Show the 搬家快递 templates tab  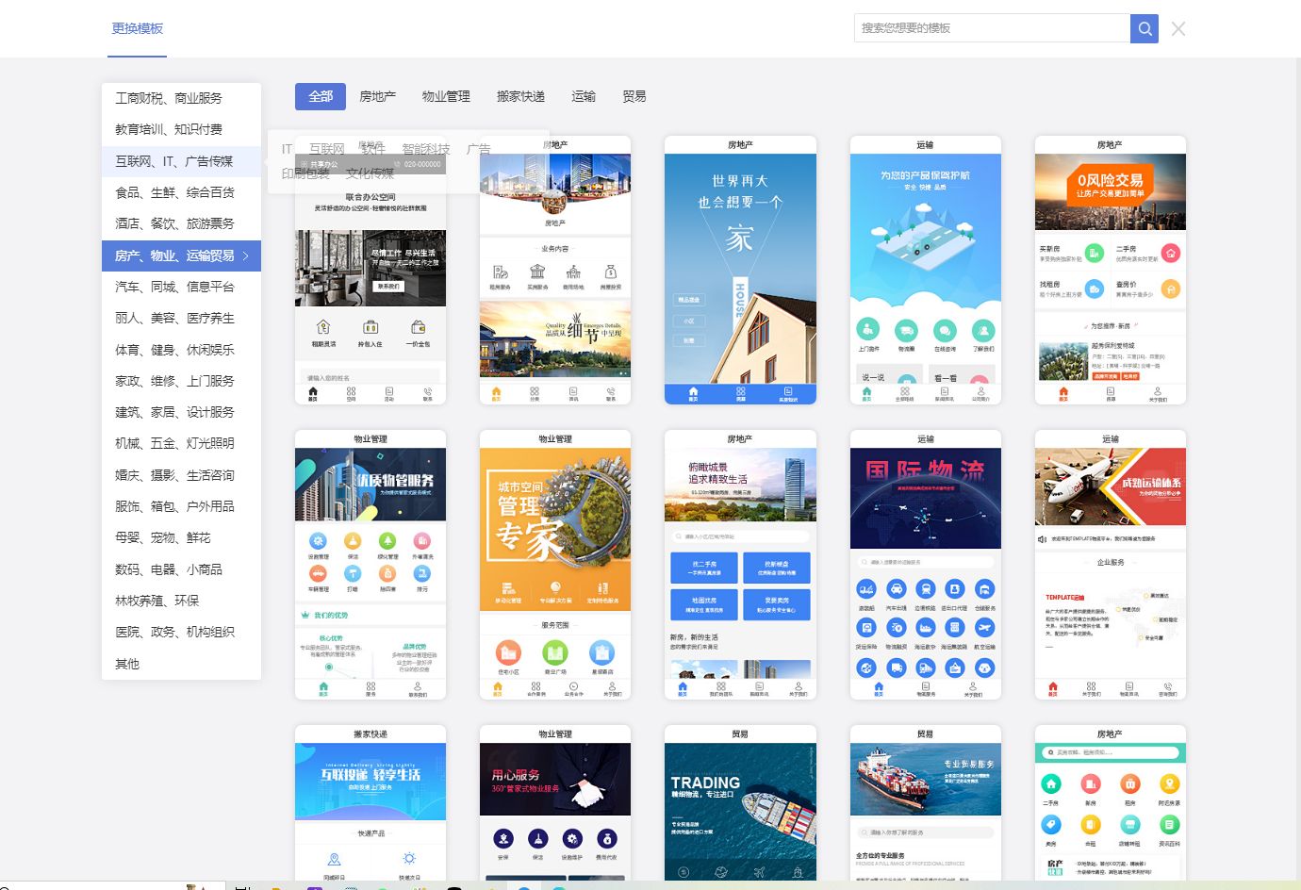[520, 96]
